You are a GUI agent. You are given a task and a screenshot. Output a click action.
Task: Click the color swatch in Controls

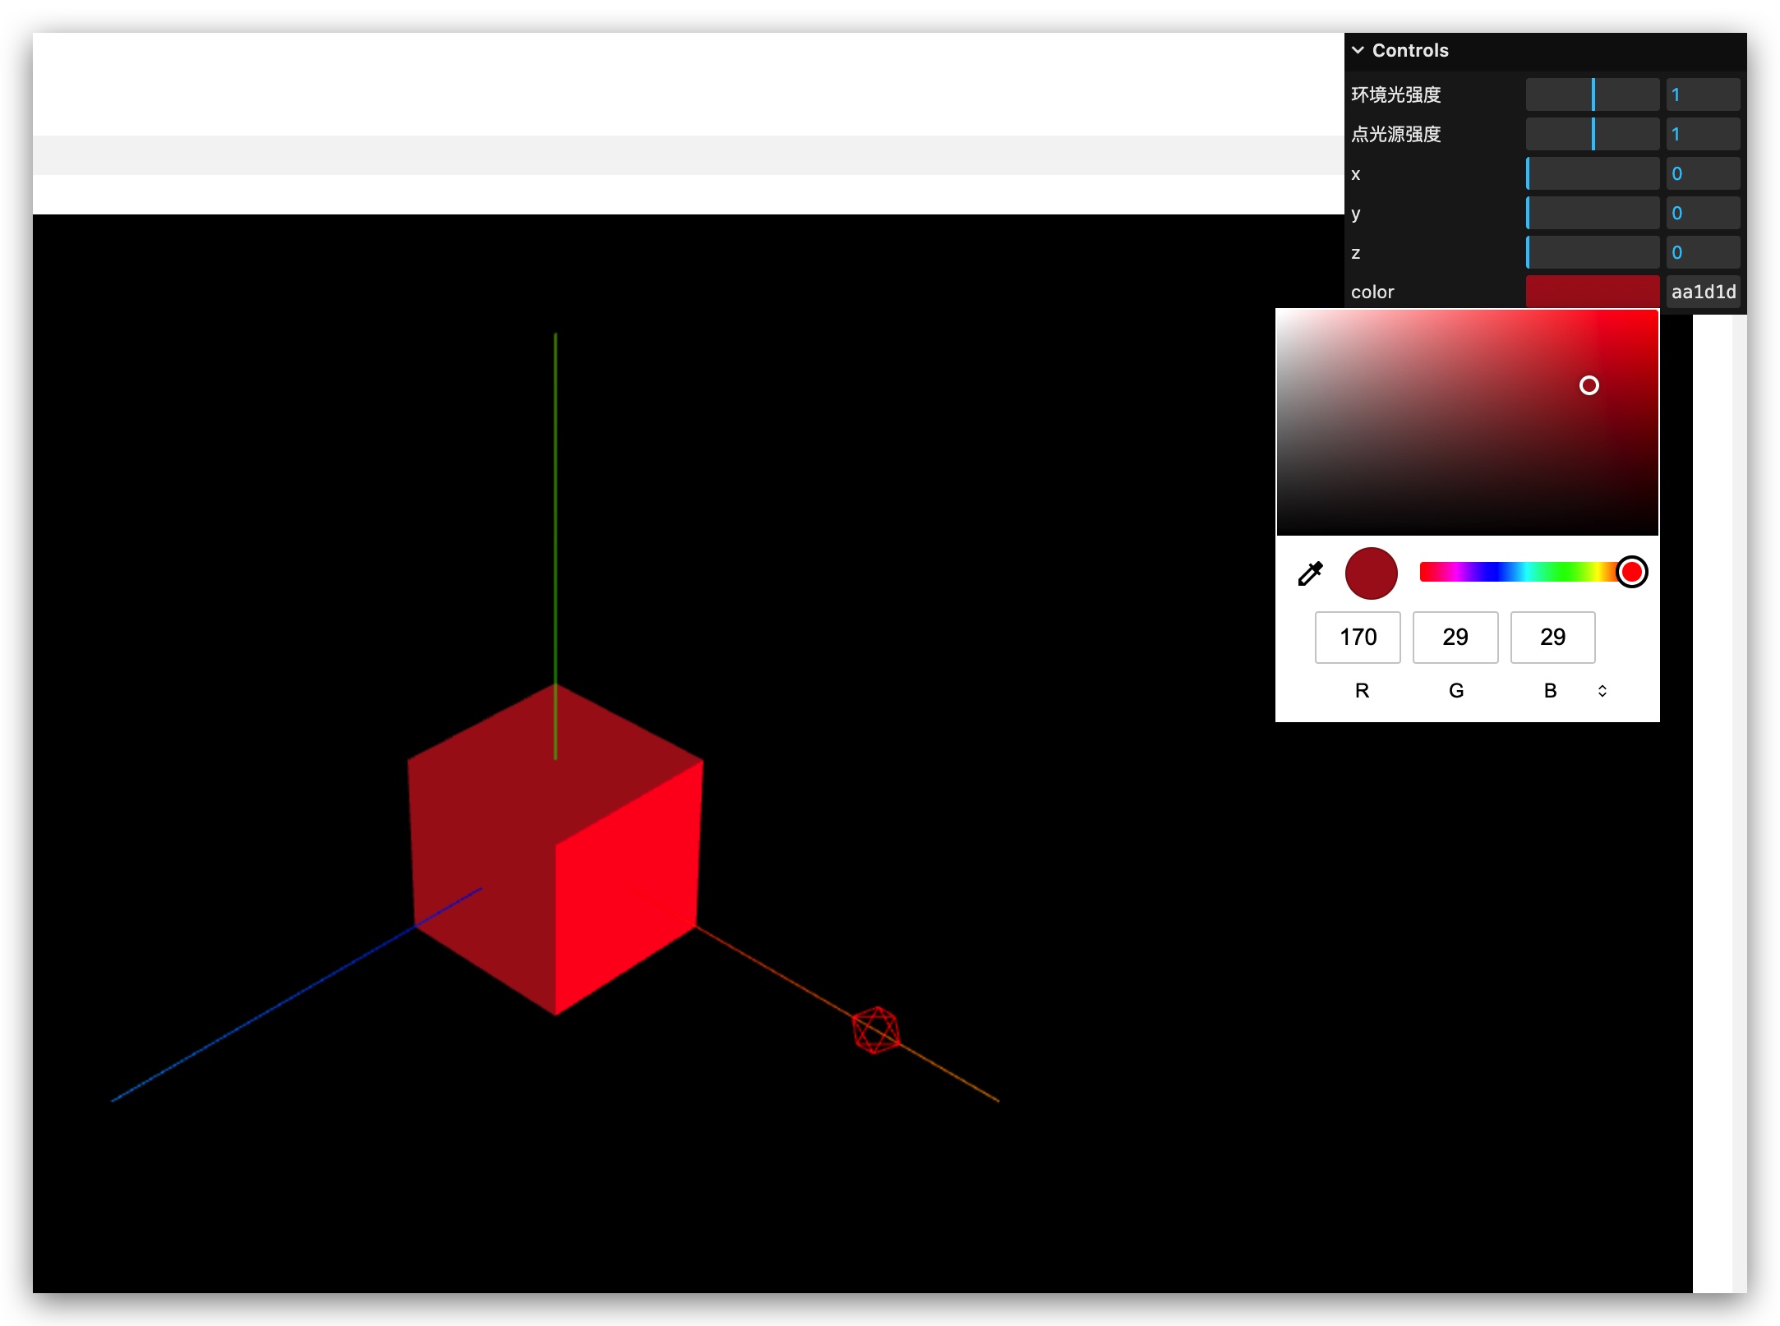coord(1593,292)
